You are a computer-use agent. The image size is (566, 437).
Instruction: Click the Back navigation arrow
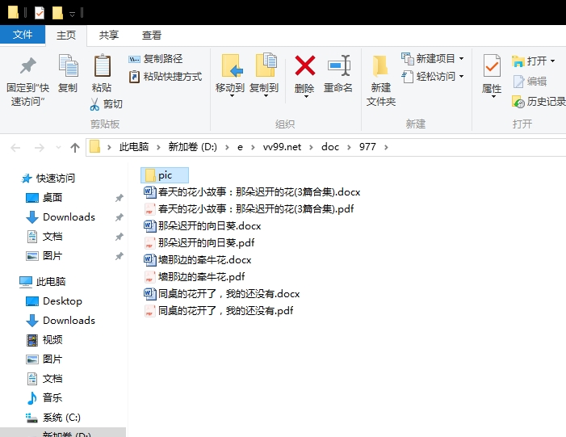pos(15,147)
